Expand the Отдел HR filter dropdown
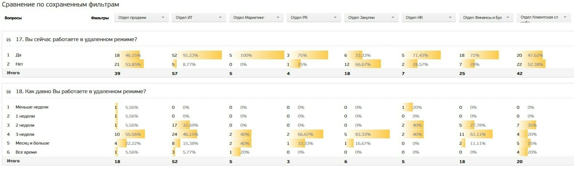The width and height of the screenshot is (574, 170). tap(428, 17)
